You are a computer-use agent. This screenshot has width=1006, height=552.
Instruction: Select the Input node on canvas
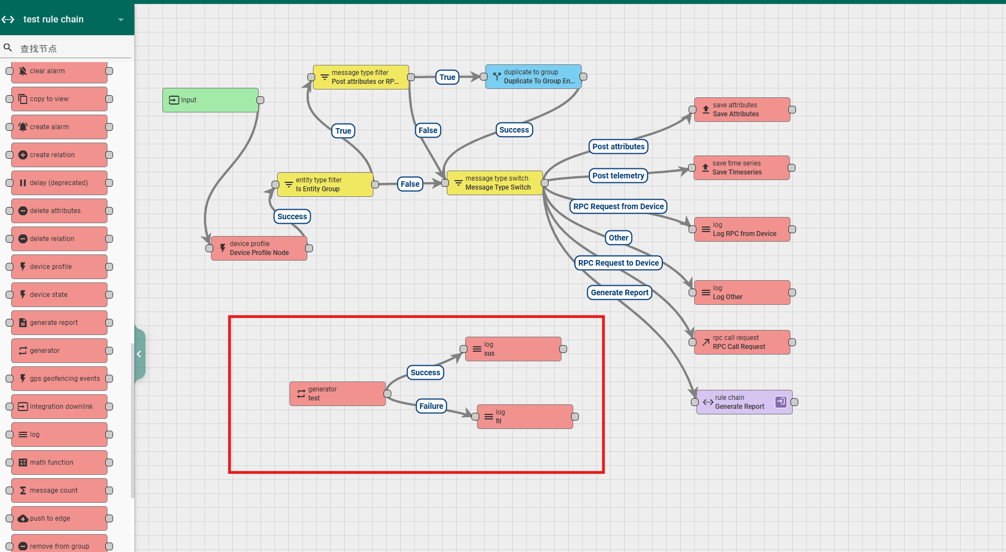[210, 100]
